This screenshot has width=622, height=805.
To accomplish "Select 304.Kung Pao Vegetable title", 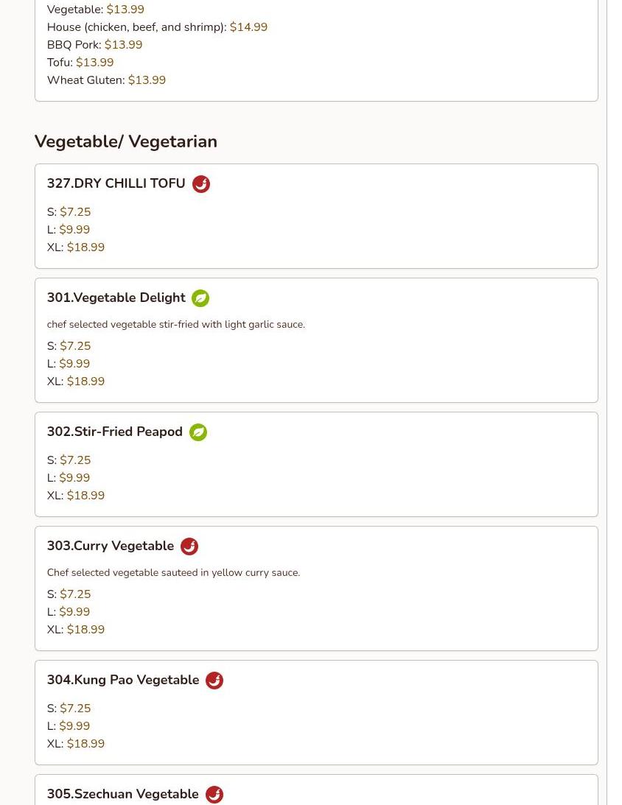I will [x=122, y=680].
